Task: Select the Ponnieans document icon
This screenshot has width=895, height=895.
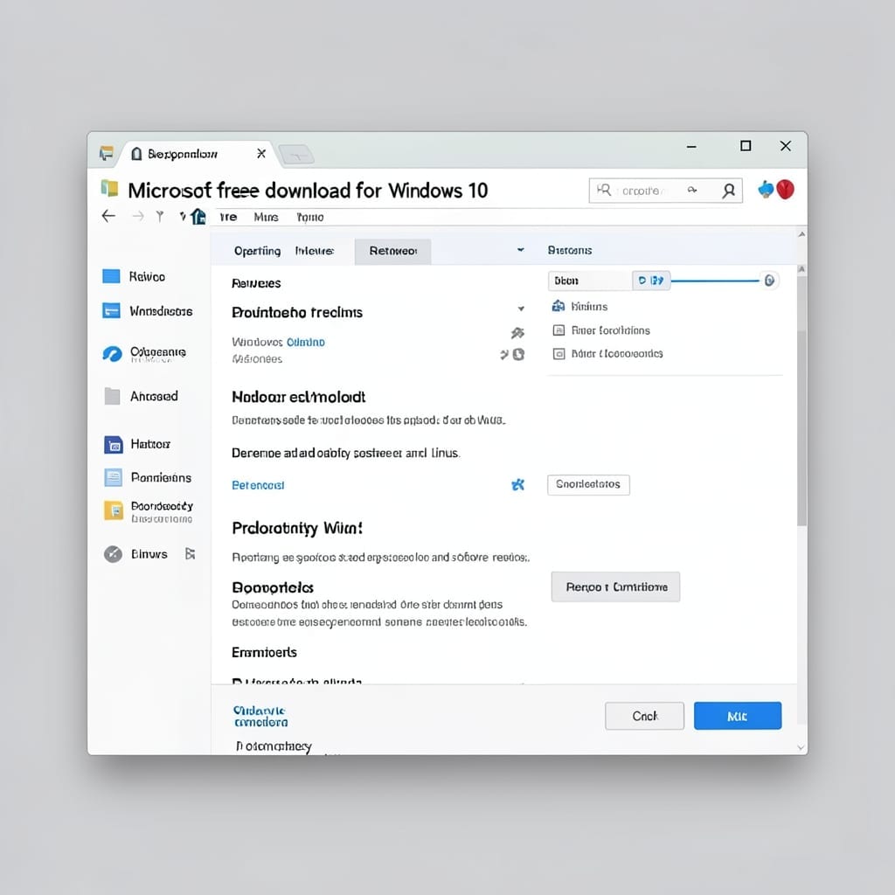Action: click(x=113, y=477)
